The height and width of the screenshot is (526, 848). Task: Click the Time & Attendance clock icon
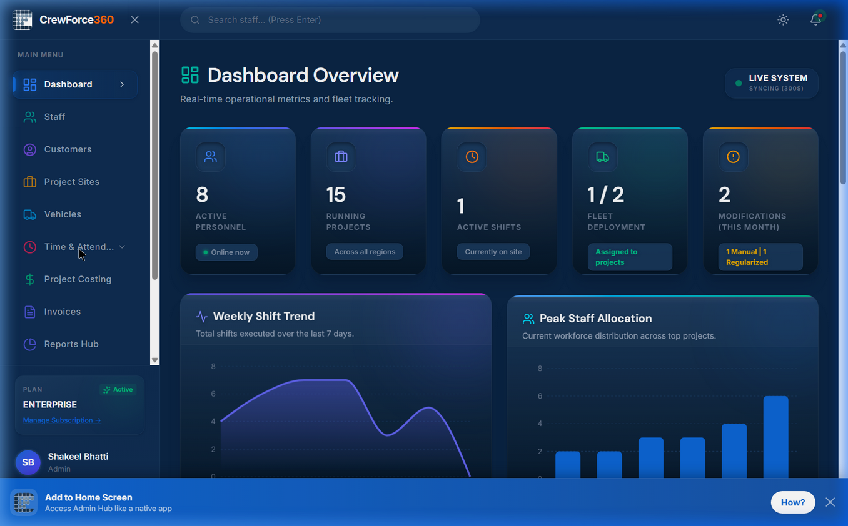pos(29,247)
